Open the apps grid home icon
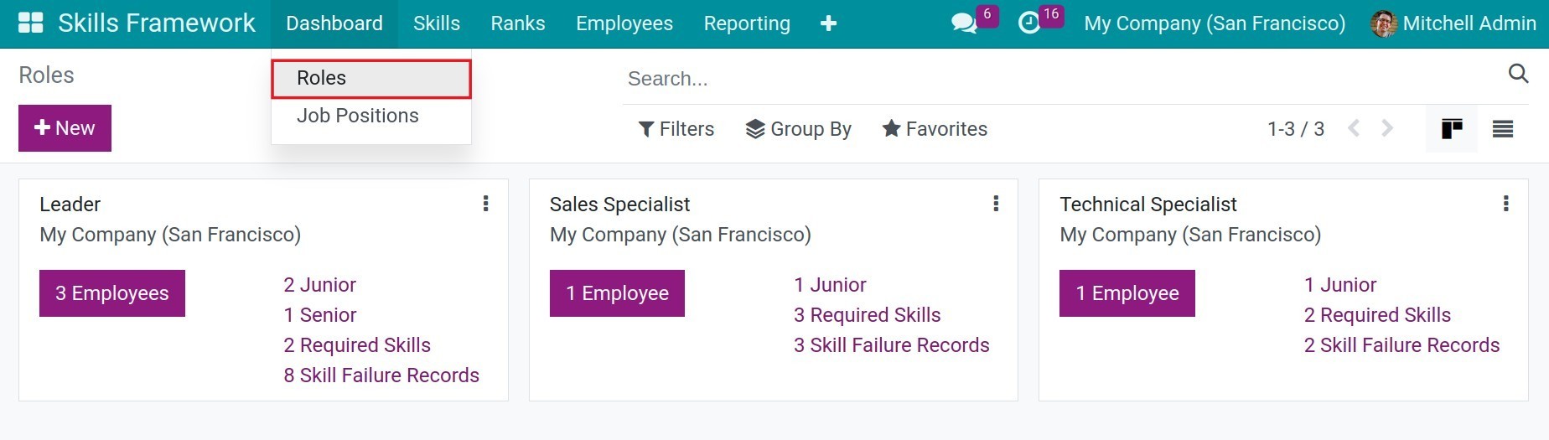Image resolution: width=1549 pixels, height=440 pixels. tap(30, 23)
